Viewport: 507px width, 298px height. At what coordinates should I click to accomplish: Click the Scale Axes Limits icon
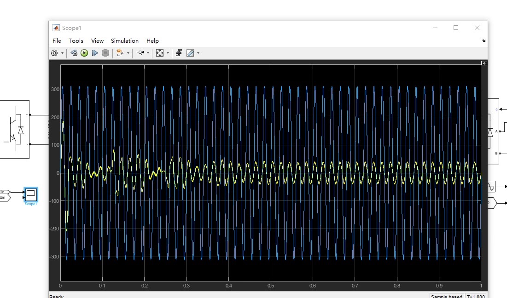pyautogui.click(x=160, y=53)
